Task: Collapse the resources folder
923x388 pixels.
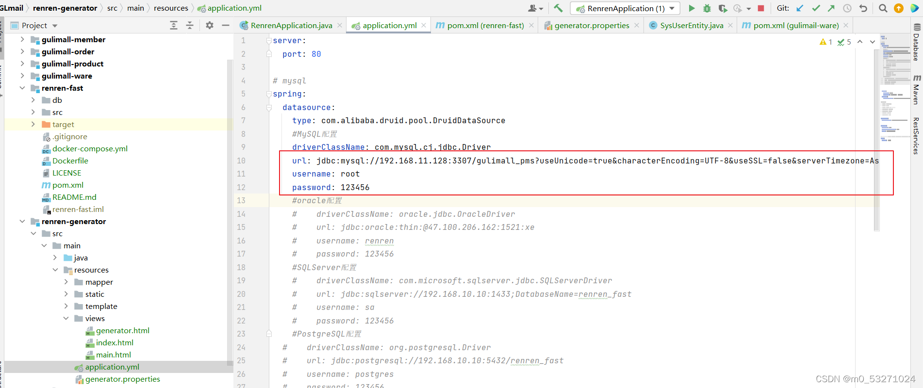Action: tap(55, 270)
